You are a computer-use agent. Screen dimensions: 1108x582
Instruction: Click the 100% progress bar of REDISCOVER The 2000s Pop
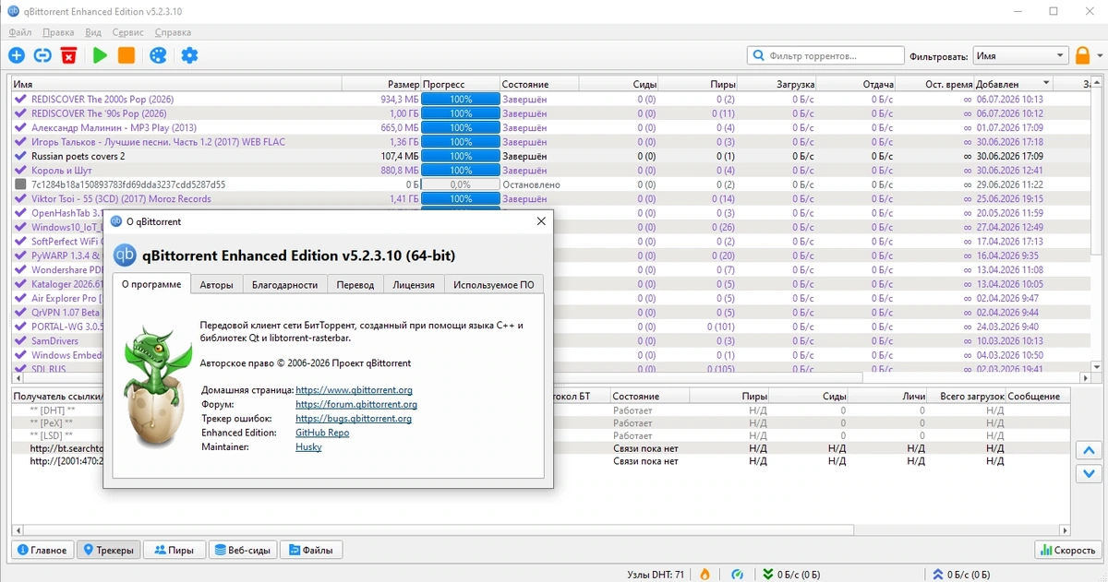(460, 100)
